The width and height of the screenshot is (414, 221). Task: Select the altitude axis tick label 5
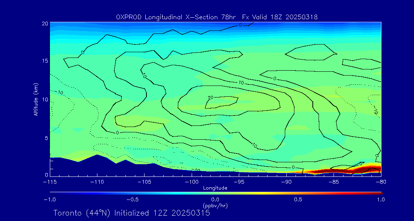46,138
